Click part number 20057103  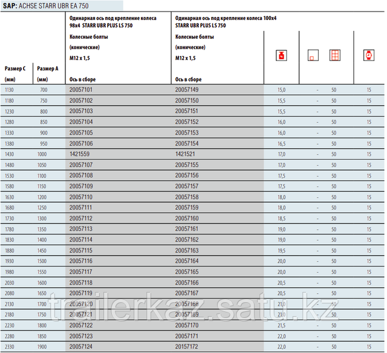coord(81,111)
